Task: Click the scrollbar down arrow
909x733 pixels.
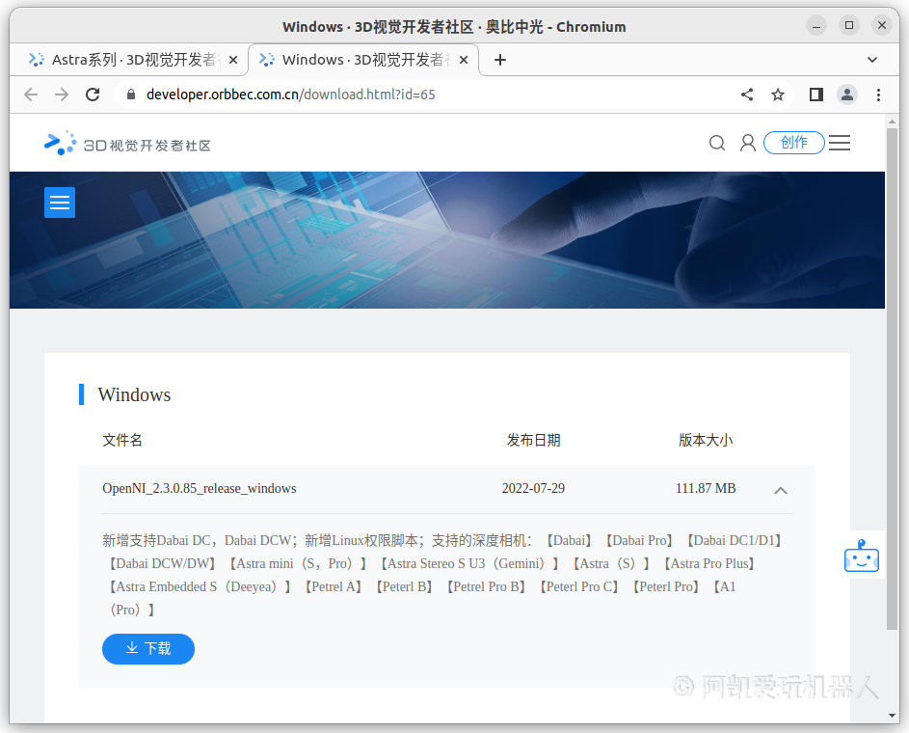Action: pyautogui.click(x=892, y=716)
